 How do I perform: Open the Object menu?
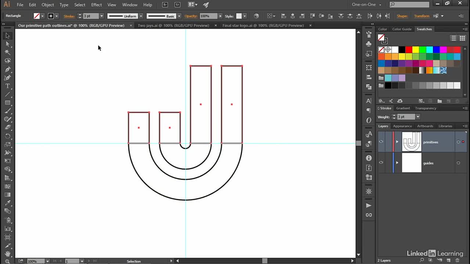[x=48, y=5]
